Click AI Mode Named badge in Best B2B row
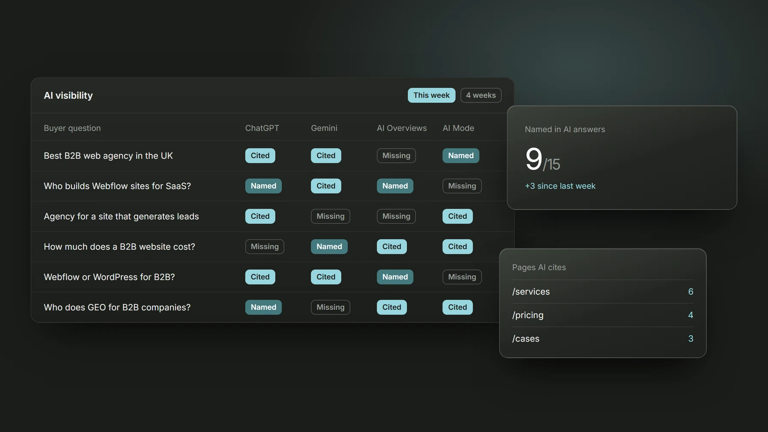 [x=461, y=156]
